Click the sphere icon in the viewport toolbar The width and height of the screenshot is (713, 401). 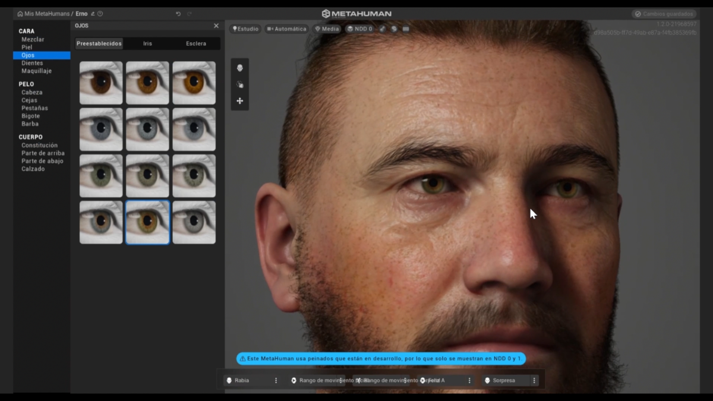tap(394, 29)
